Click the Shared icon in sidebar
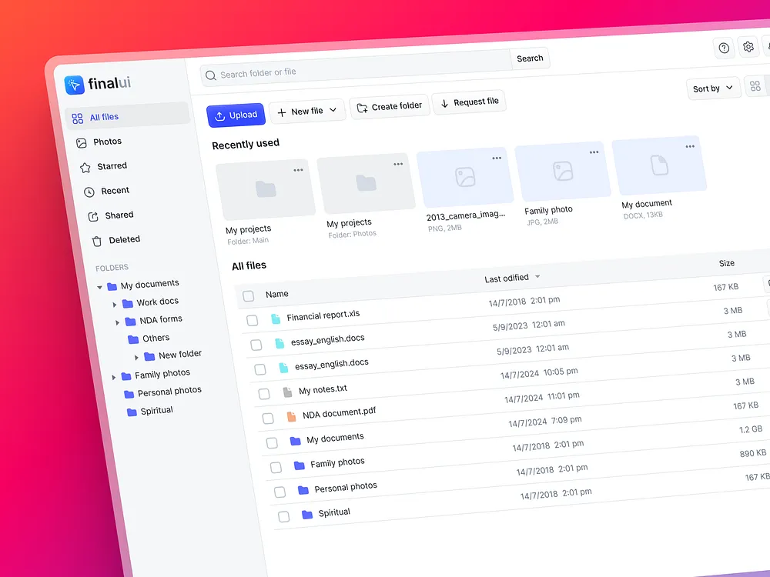Image resolution: width=770 pixels, height=577 pixels. tap(93, 217)
